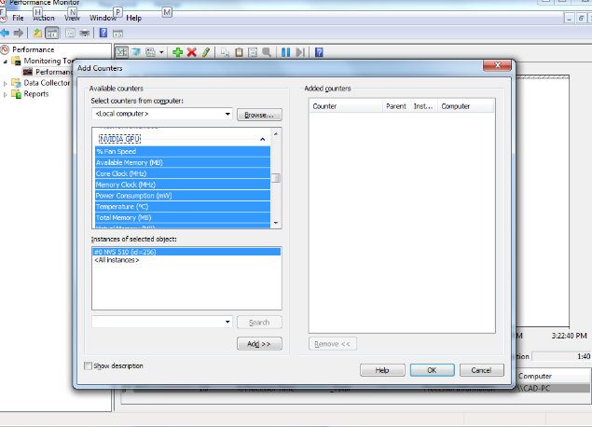Click the View Current Activity graph icon
Viewport: 592px width, 427px height.
point(122,52)
